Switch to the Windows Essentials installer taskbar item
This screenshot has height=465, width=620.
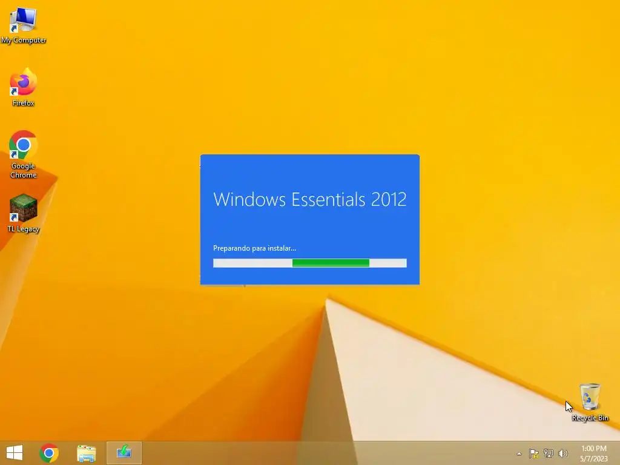[x=124, y=453]
